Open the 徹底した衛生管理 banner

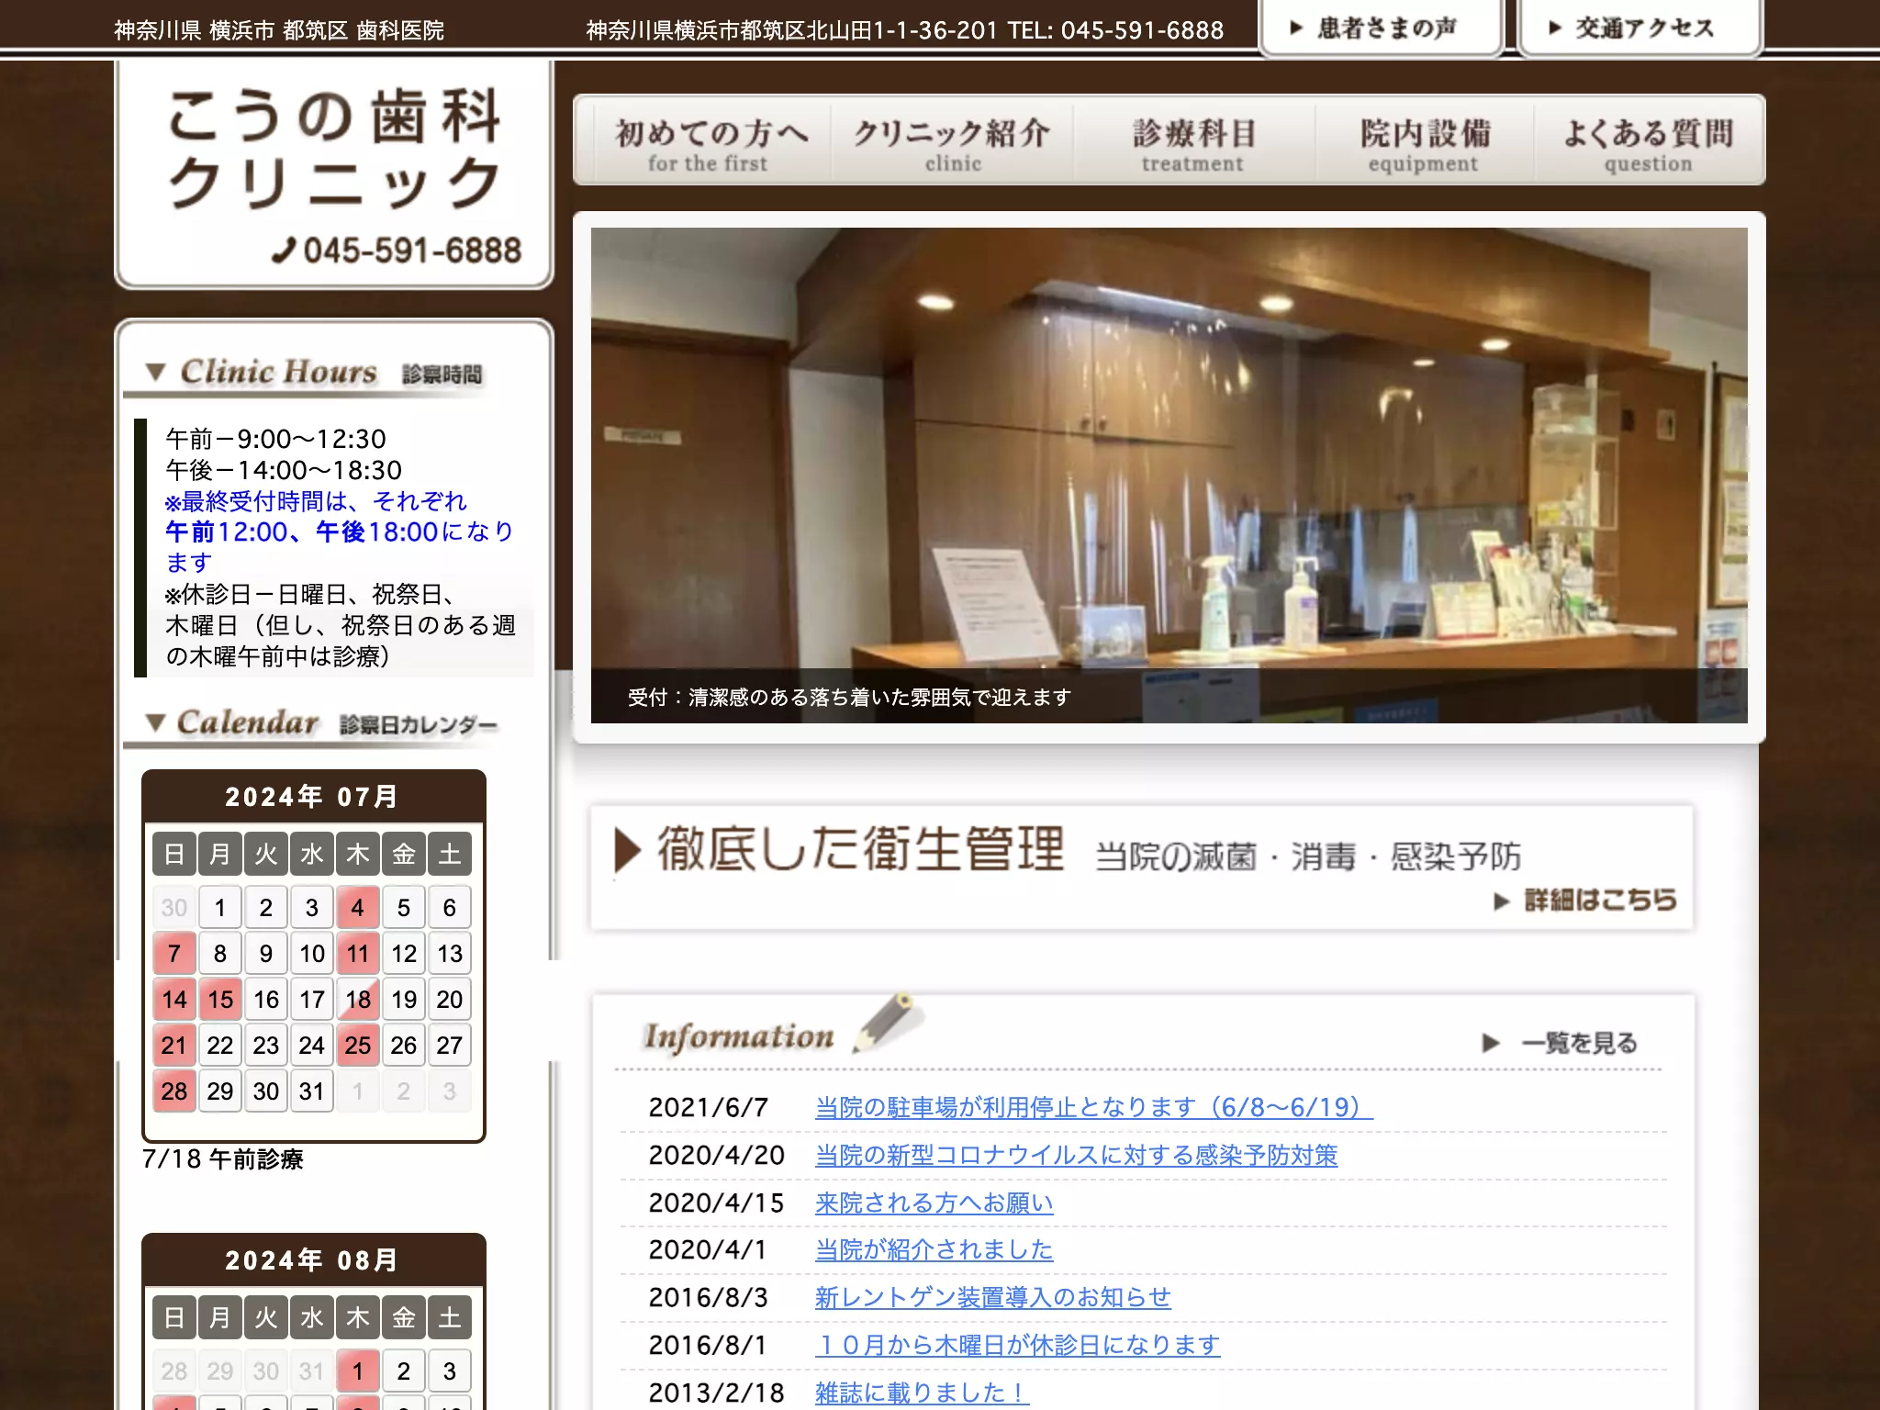tap(1142, 867)
